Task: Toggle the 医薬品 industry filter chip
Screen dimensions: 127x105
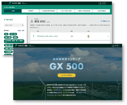Action: point(15,37)
